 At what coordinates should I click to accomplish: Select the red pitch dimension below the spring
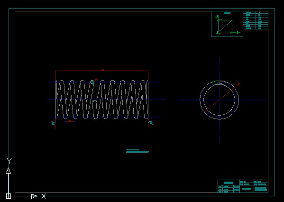coord(70,121)
